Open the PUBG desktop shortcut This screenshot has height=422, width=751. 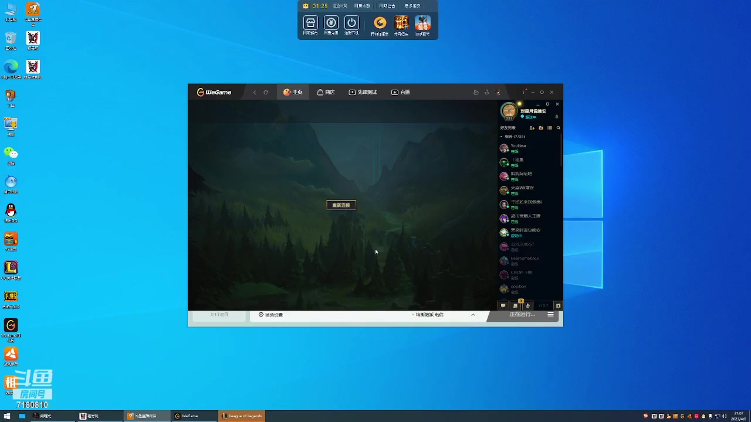11,298
